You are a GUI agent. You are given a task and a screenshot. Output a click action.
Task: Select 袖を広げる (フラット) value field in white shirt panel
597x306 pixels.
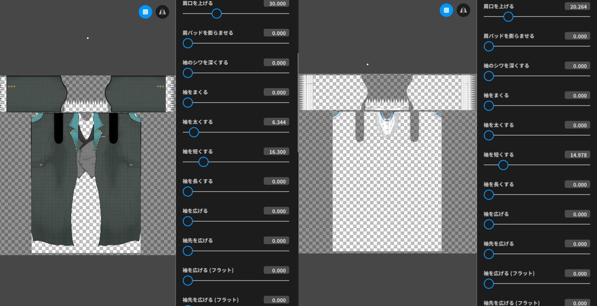click(x=578, y=273)
